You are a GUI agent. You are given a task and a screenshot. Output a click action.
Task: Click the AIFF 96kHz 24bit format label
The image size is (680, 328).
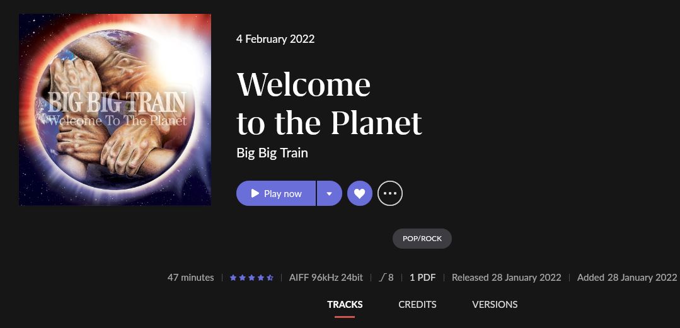[326, 278]
